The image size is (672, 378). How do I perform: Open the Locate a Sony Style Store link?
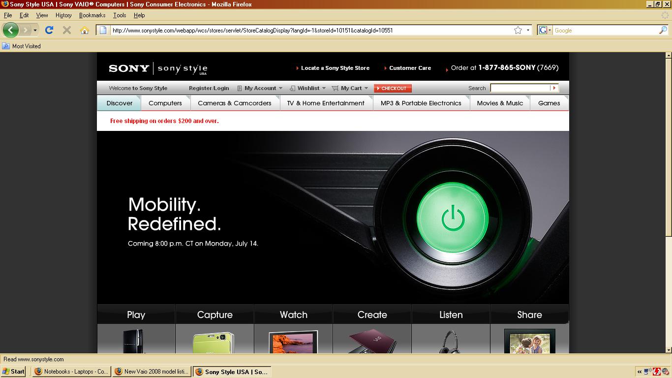335,68
